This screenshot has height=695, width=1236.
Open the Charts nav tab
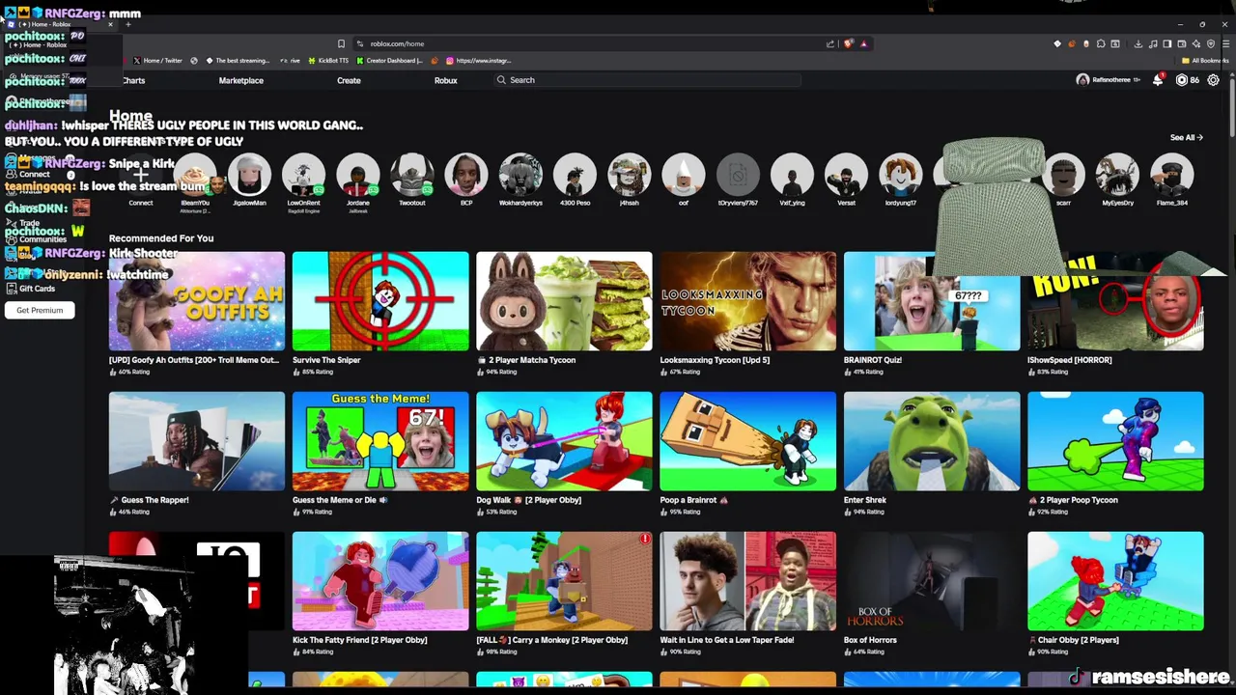133,80
